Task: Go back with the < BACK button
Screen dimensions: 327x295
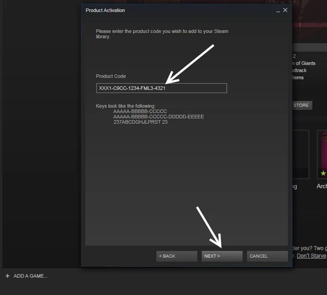Action: [x=177, y=256]
